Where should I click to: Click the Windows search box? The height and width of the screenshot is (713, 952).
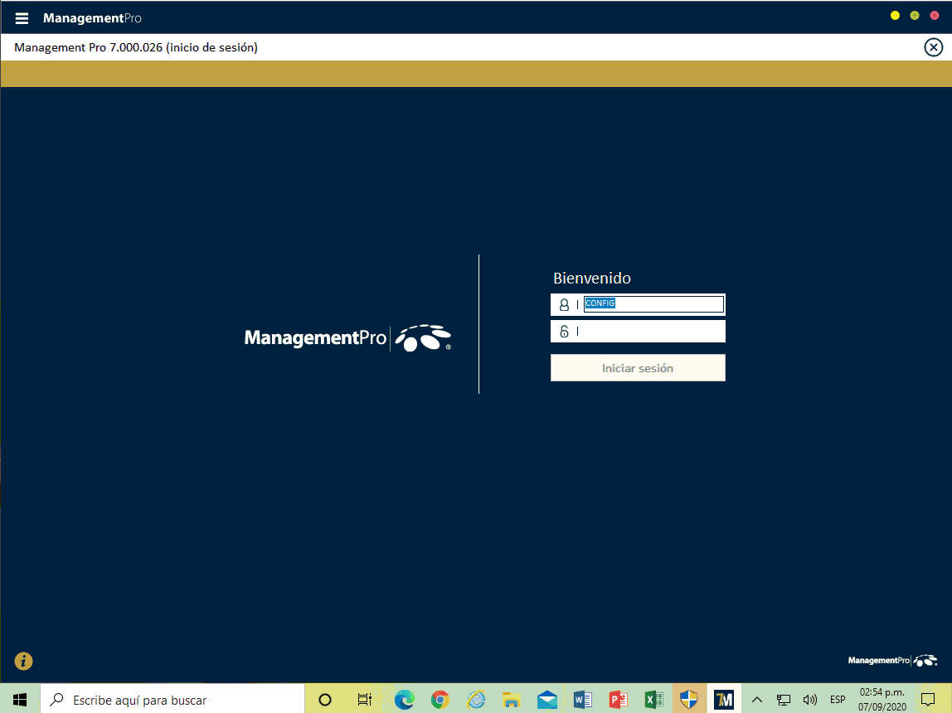(x=172, y=700)
